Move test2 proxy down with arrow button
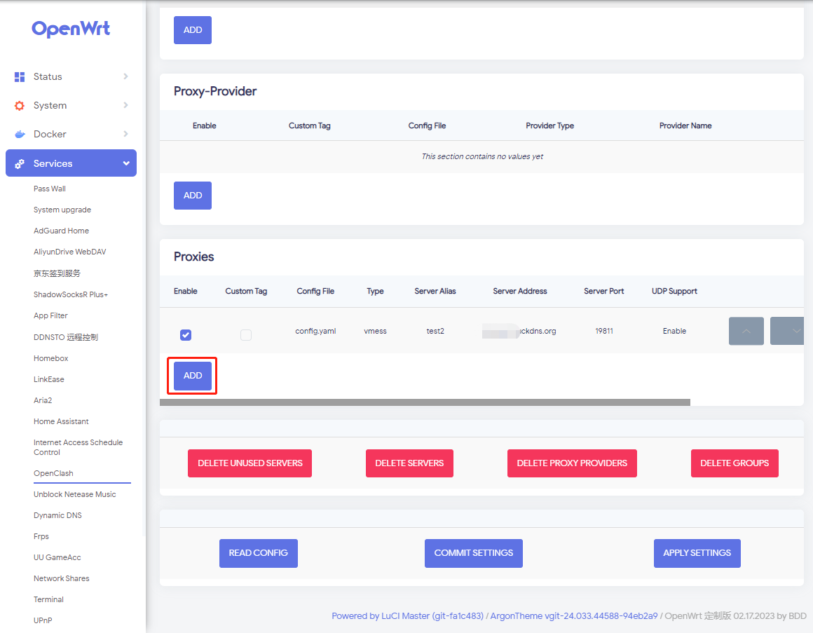813x633 pixels. tap(788, 331)
